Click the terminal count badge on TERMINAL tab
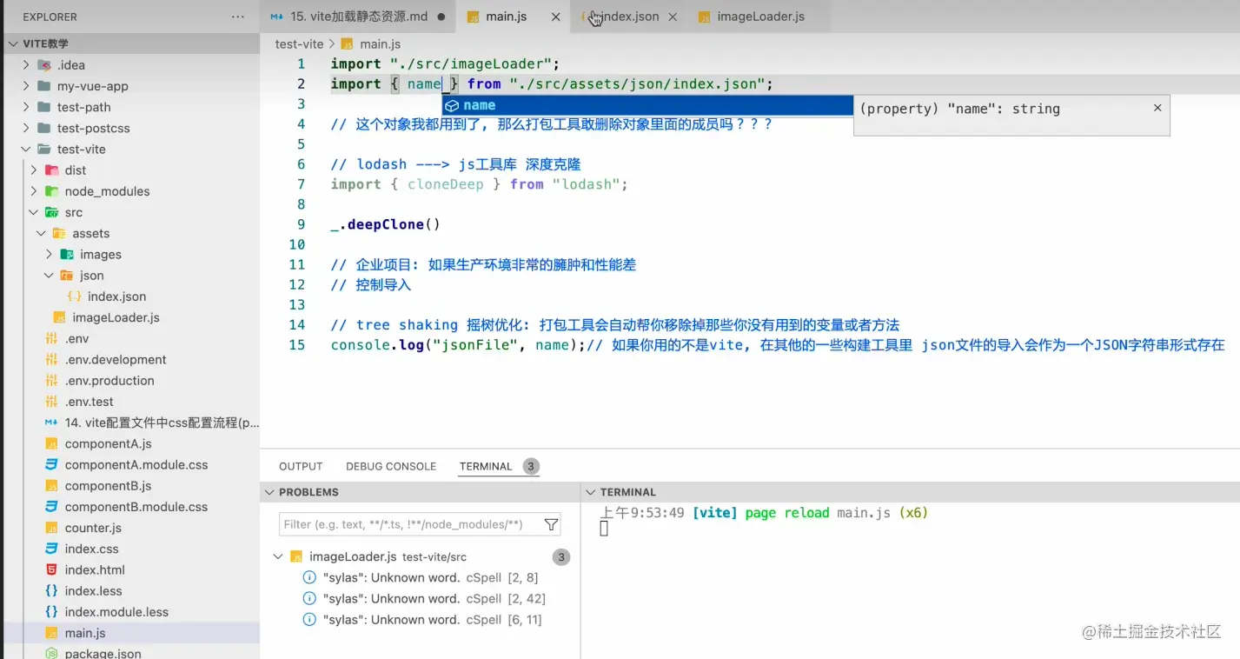This screenshot has height=659, width=1240. pos(531,466)
